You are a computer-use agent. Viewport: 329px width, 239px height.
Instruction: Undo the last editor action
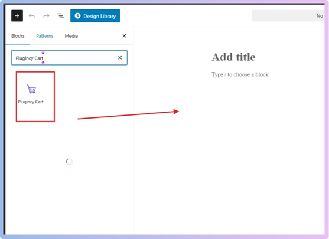tap(32, 16)
